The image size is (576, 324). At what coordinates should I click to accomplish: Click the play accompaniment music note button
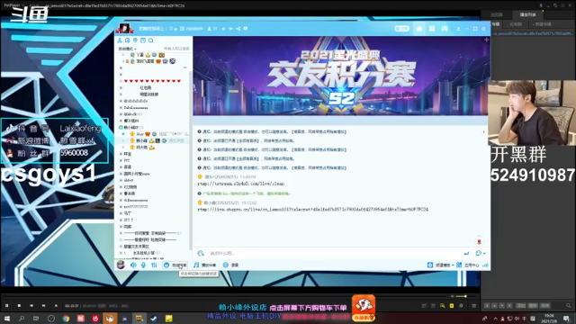click(x=205, y=265)
